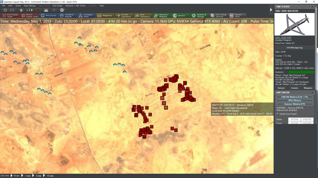Screen dimensions: 318x178
Task: Open the Game menu
Action: tap(18, 6)
